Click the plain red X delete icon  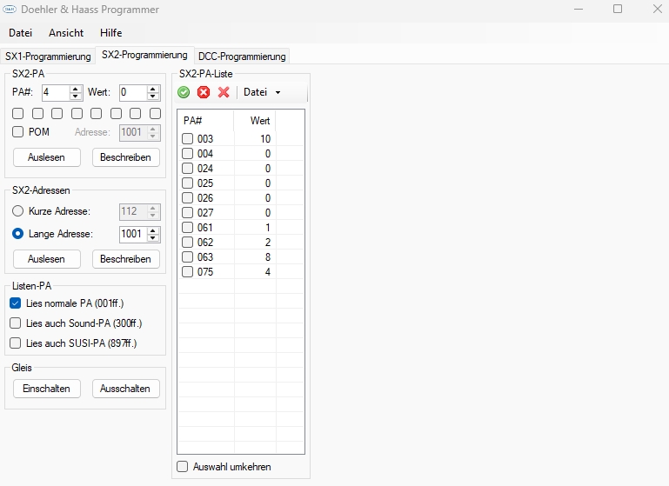224,92
